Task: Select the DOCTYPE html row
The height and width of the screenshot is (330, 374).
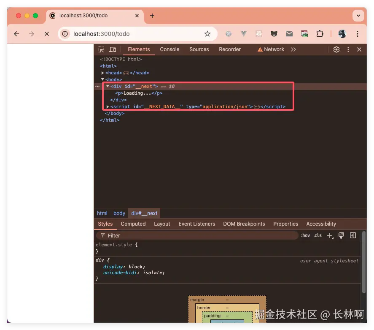Action: coord(121,59)
